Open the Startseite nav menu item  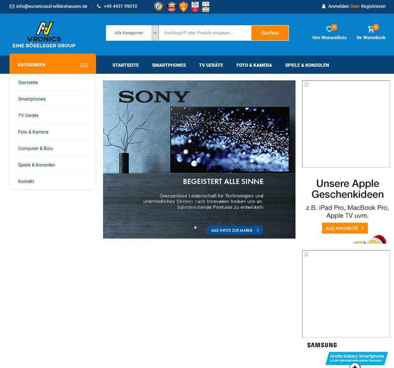pyautogui.click(x=126, y=65)
